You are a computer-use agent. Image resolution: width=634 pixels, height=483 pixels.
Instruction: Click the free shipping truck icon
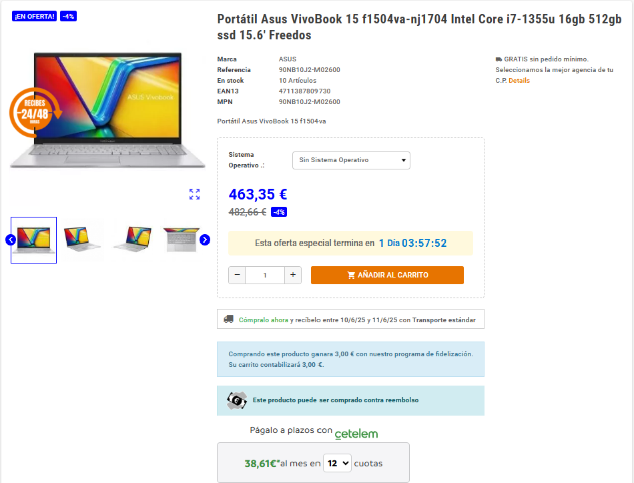499,59
